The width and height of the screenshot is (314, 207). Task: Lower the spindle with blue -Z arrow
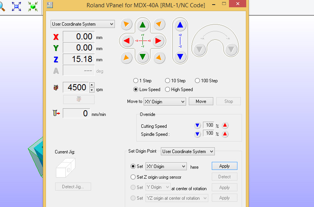(180, 57)
